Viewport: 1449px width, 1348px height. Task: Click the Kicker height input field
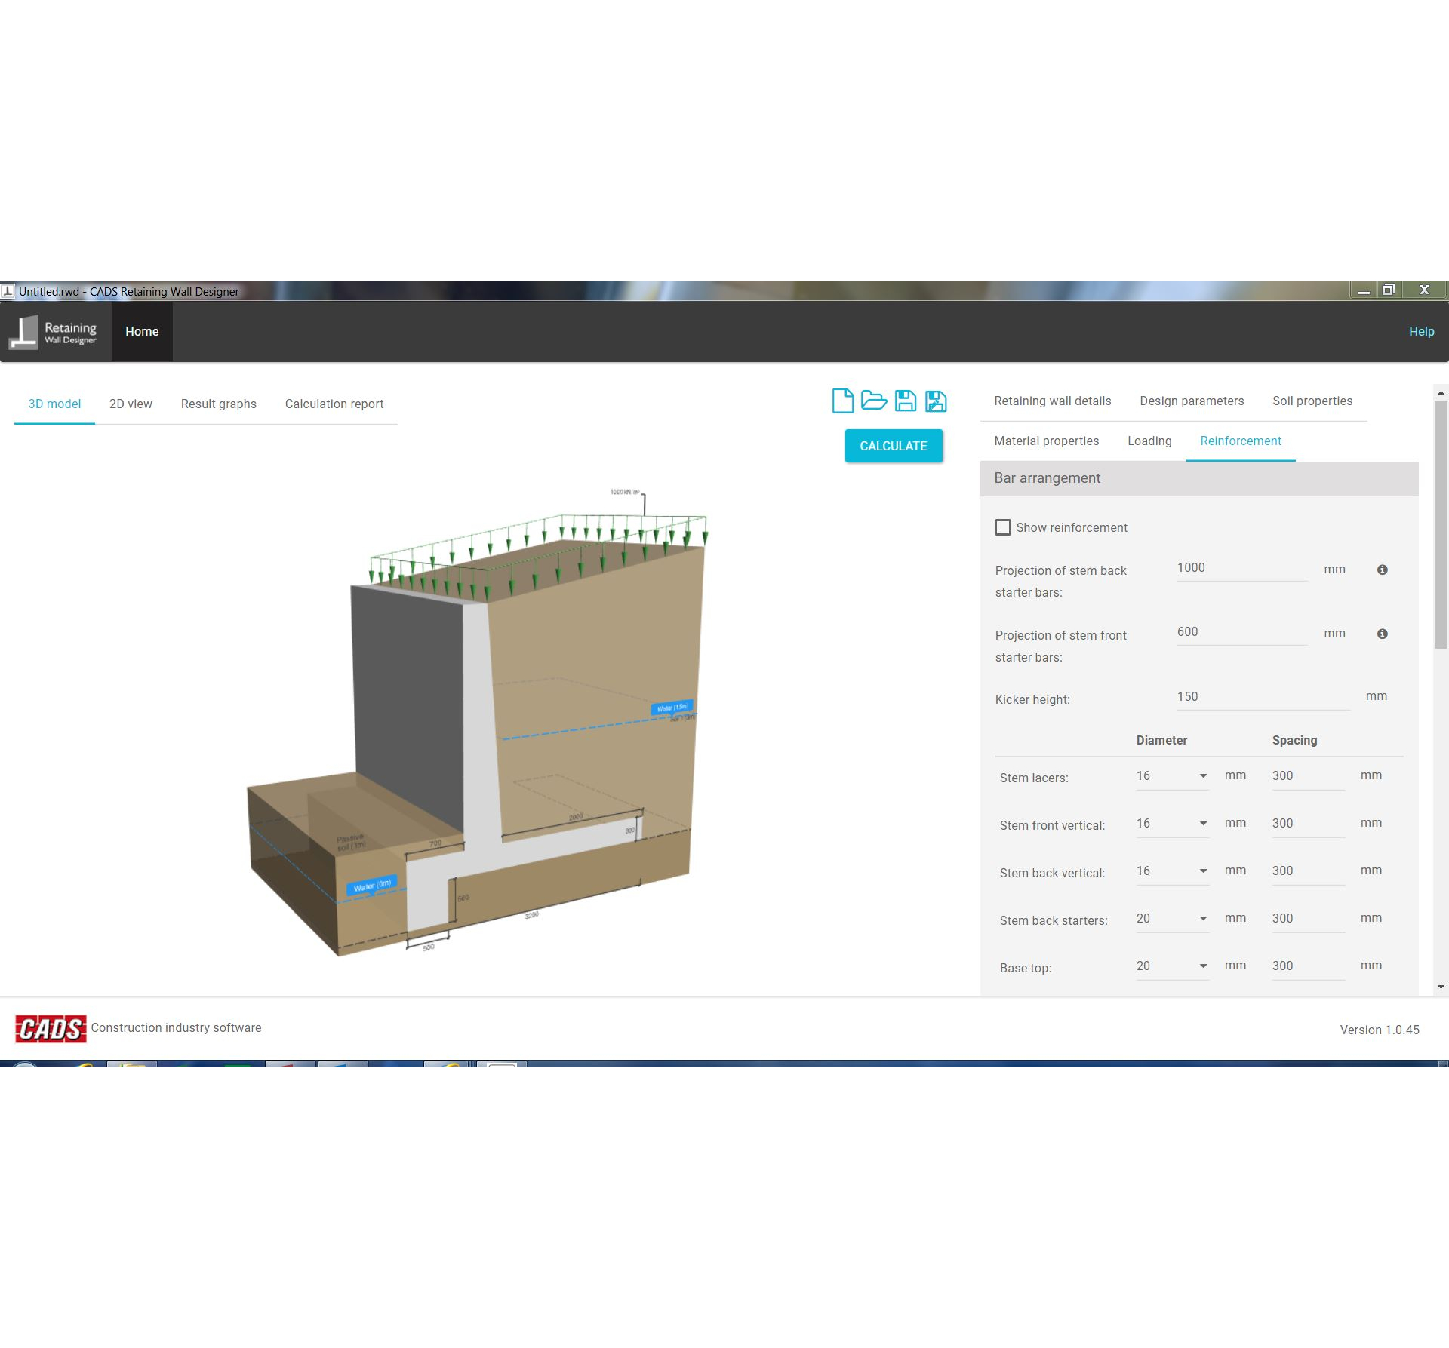coord(1263,697)
